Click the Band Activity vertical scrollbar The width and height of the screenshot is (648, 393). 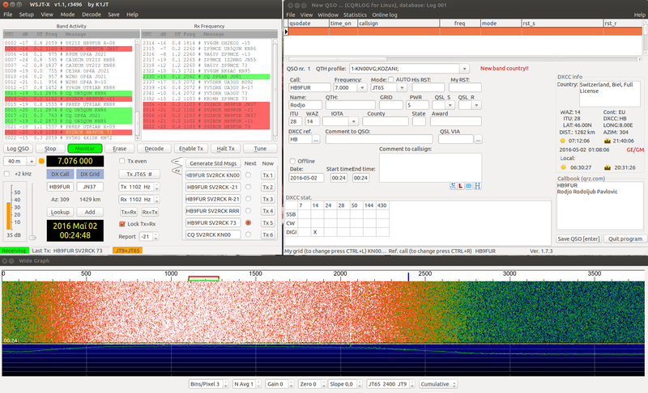pos(137,90)
